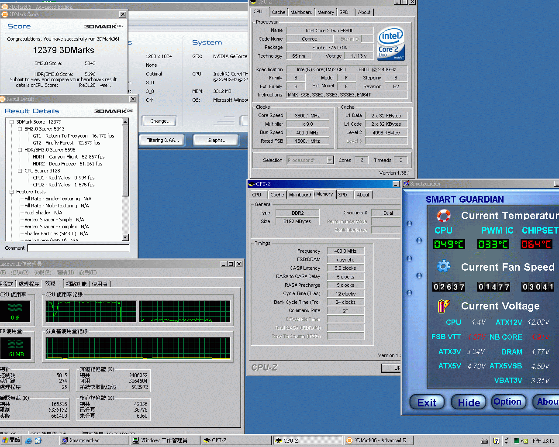Click the gear icon beside Current Fan Speed
Image resolution: width=559 pixels, height=447 pixels.
(444, 266)
